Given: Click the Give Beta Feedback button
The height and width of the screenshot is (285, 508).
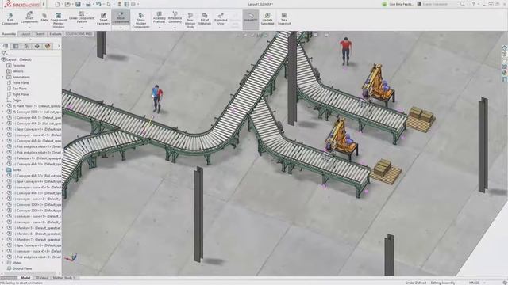Looking at the screenshot, I should tap(397, 4).
